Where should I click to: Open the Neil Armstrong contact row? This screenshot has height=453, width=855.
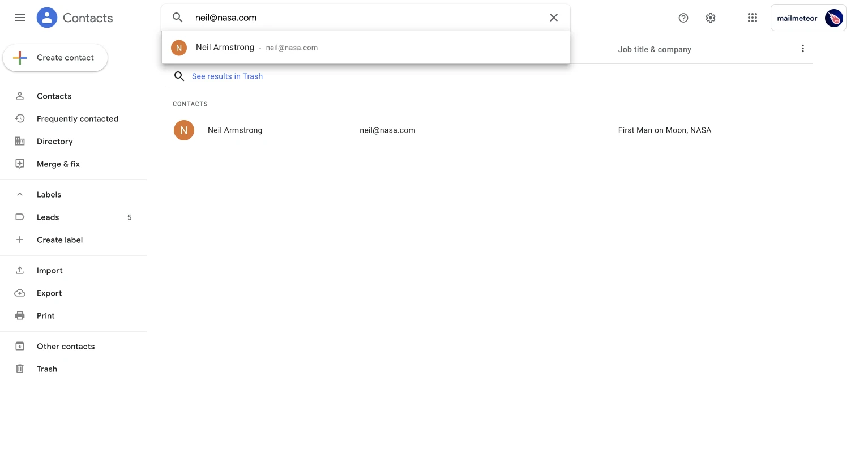490,130
